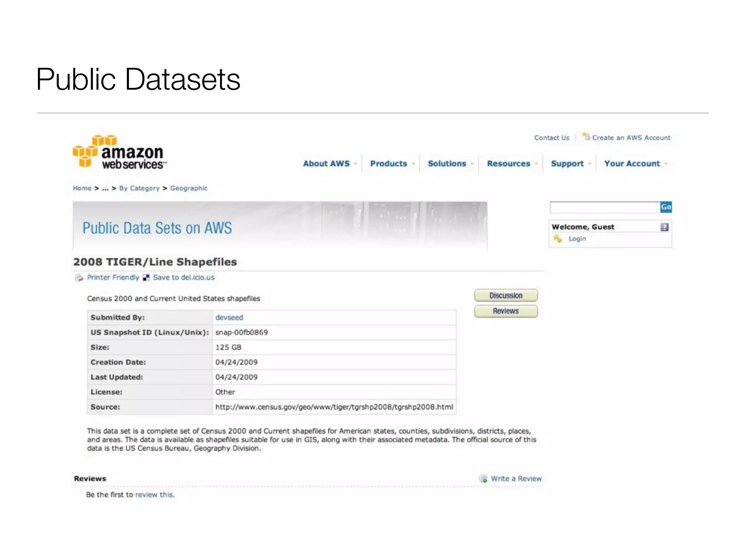Image resolution: width=746 pixels, height=560 pixels.
Task: Click the Reviews button
Action: pos(506,311)
